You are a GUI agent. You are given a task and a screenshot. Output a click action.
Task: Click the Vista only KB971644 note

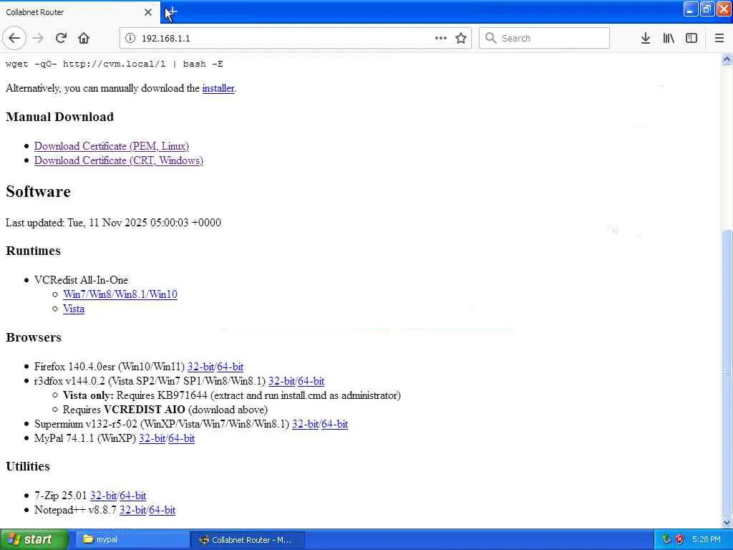pos(232,395)
